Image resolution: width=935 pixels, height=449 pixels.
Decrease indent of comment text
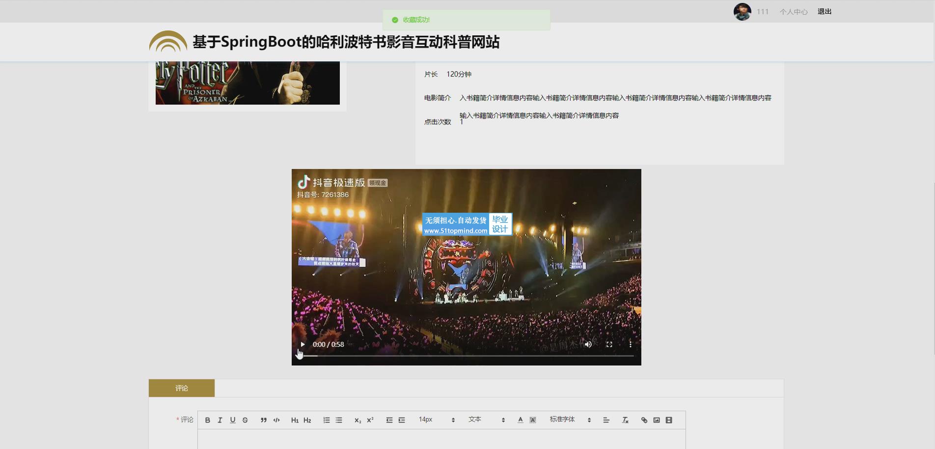point(389,420)
